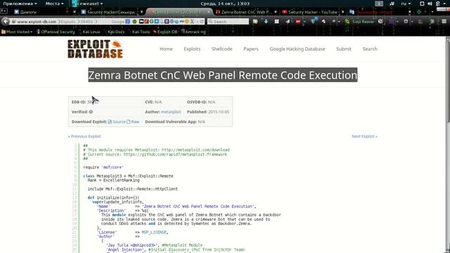Open the blue downloads arrow icon
Image resolution: width=450 pixels, height=253 pixels.
(x=266, y=22)
